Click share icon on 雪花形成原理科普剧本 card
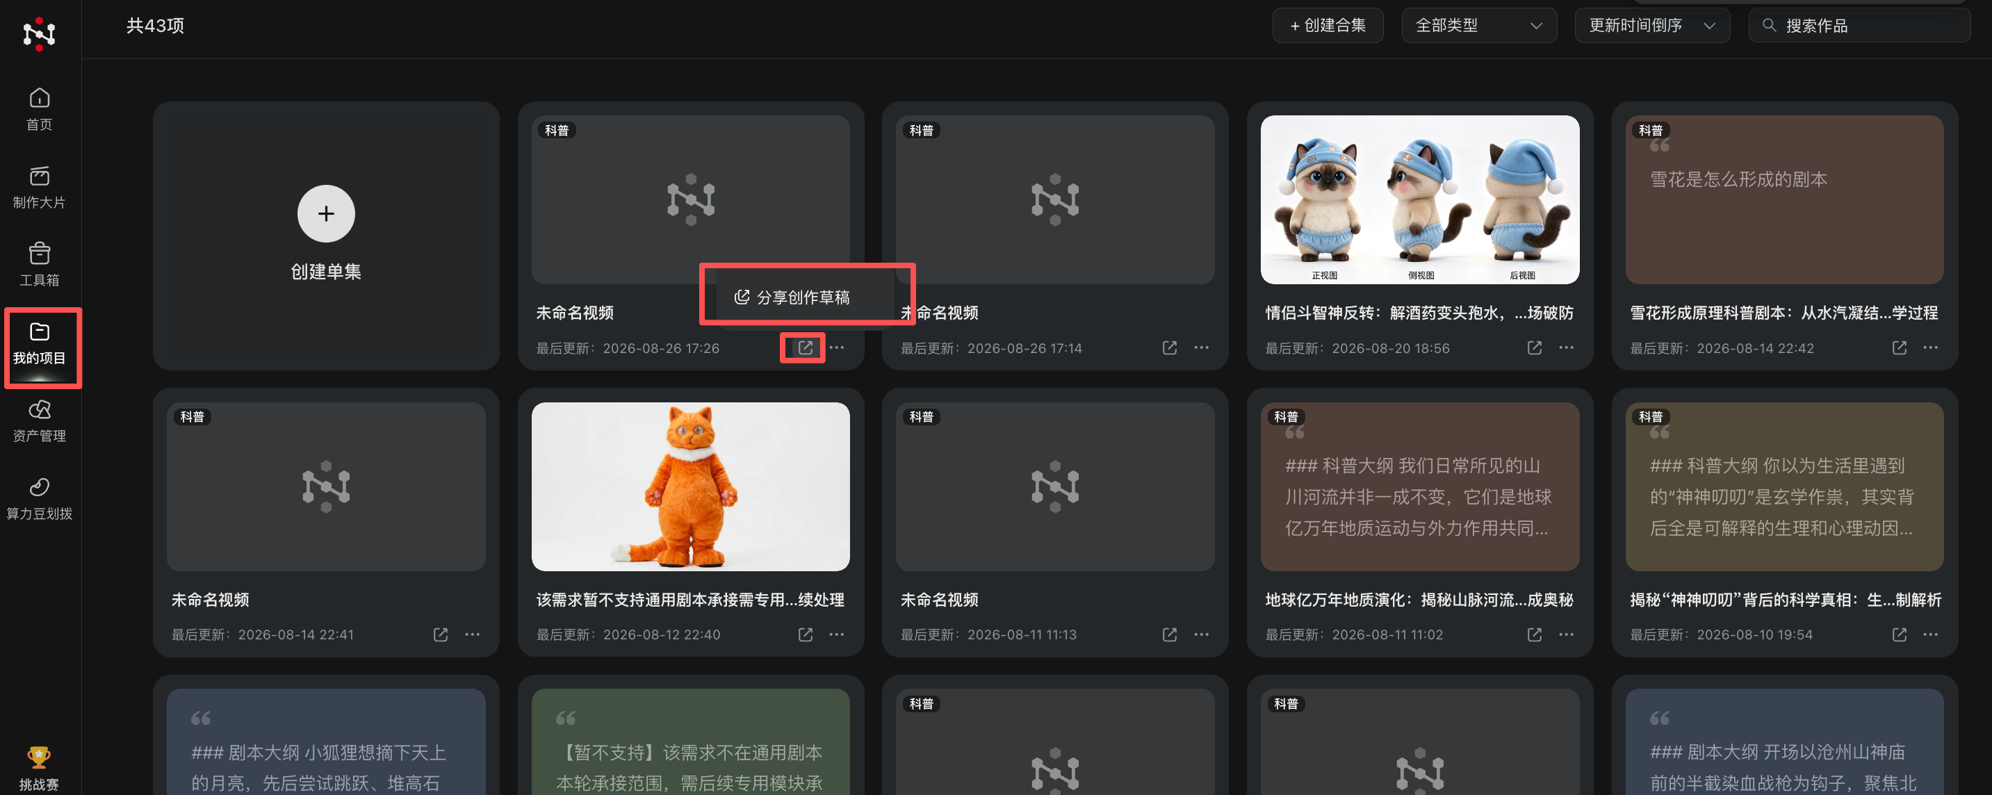Screen dimensions: 1992x795 (1899, 347)
